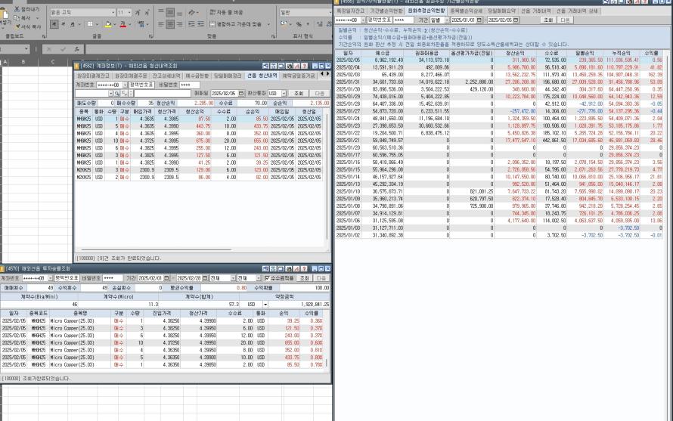Open the 기간별손익현황 tab in the right window

coord(386,11)
